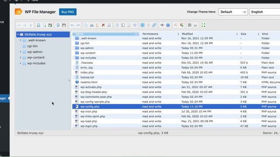Paste files from the clipboard
This screenshot has height=157, width=280.
pyautogui.click(x=98, y=25)
